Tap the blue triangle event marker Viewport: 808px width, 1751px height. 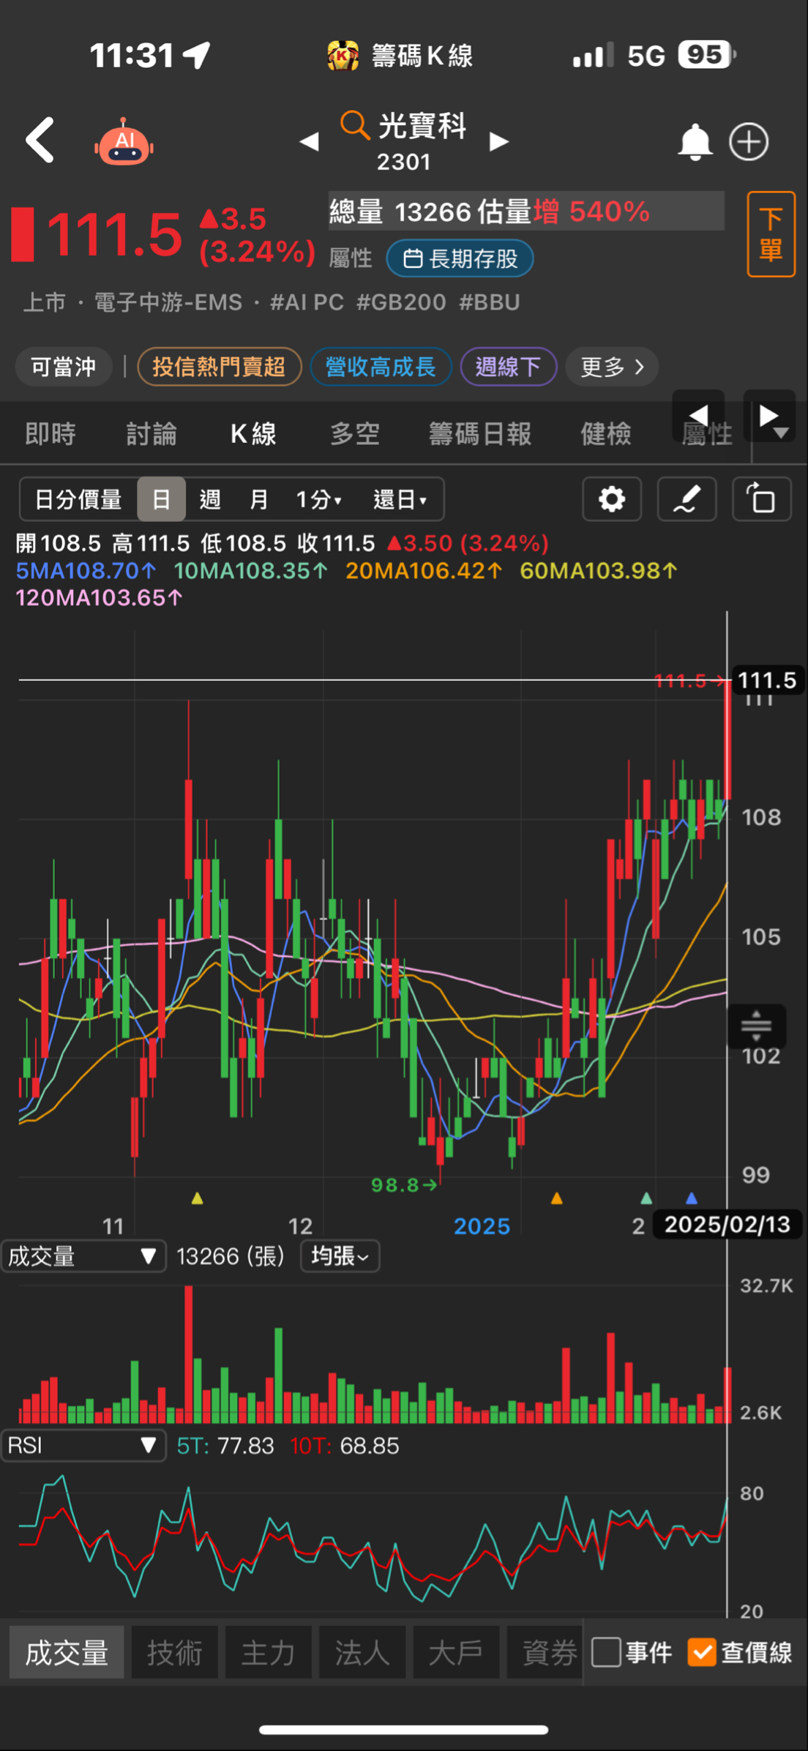click(692, 1198)
